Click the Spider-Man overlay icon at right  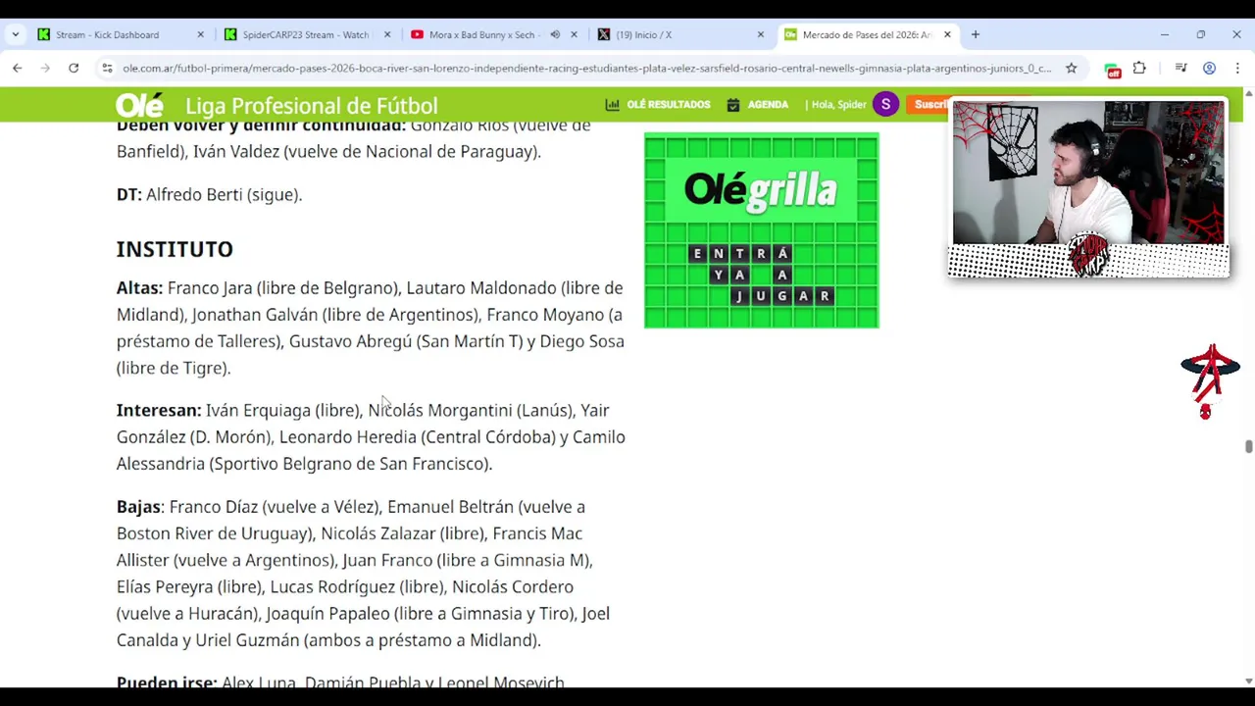point(1210,380)
